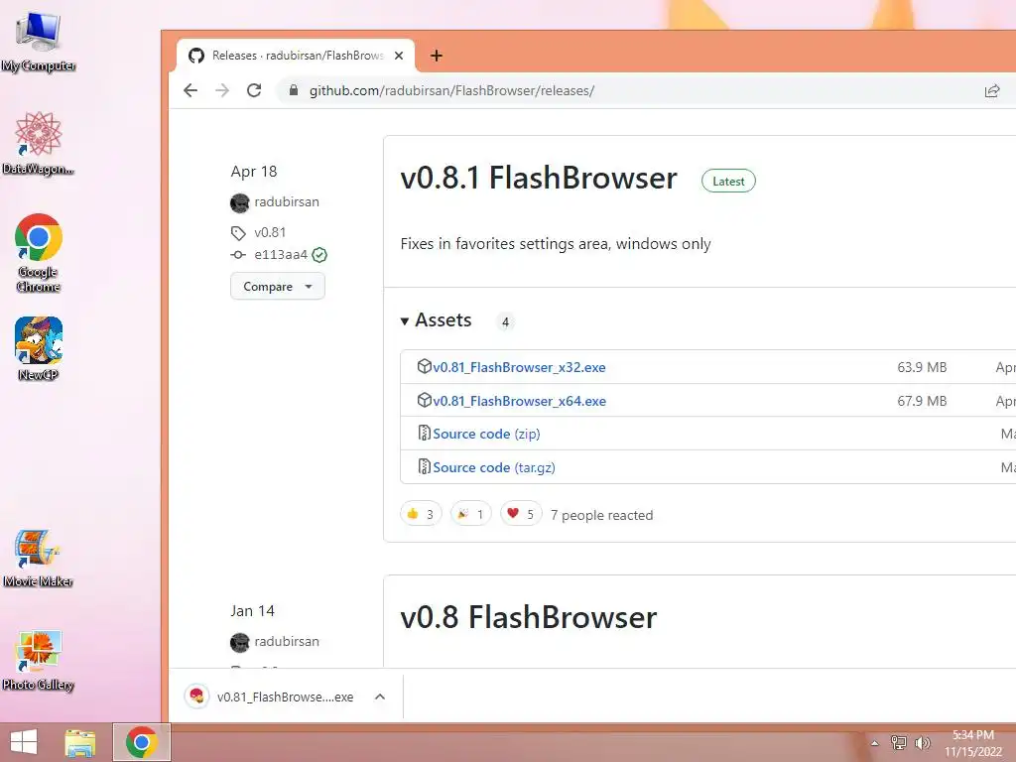Click the Apr 18 release date
Image resolution: width=1016 pixels, height=762 pixels.
pos(253,171)
